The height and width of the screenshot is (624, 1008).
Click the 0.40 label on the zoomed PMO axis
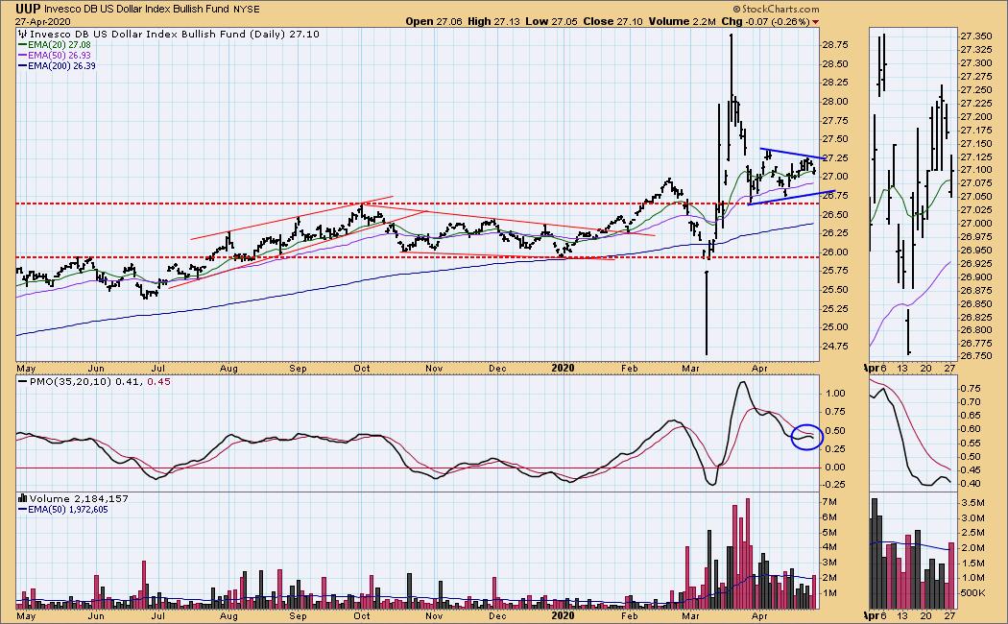click(971, 483)
